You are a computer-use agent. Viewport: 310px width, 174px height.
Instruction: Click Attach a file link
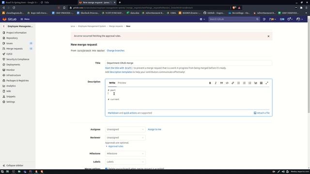pos(262,113)
